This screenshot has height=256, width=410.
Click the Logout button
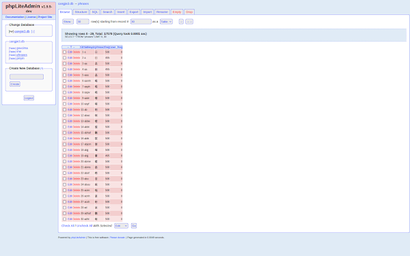click(x=29, y=98)
